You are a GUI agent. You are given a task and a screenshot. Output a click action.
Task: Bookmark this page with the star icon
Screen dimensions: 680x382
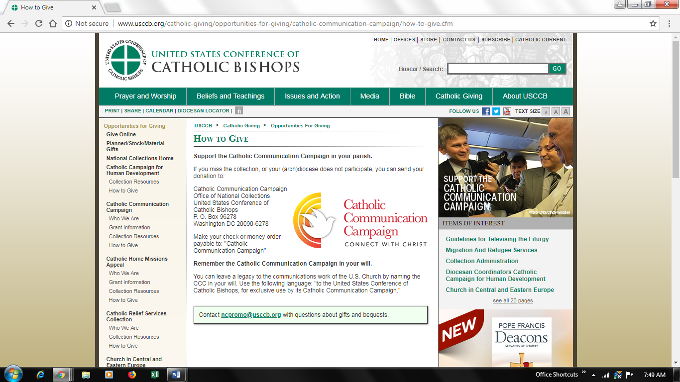pyautogui.click(x=653, y=23)
